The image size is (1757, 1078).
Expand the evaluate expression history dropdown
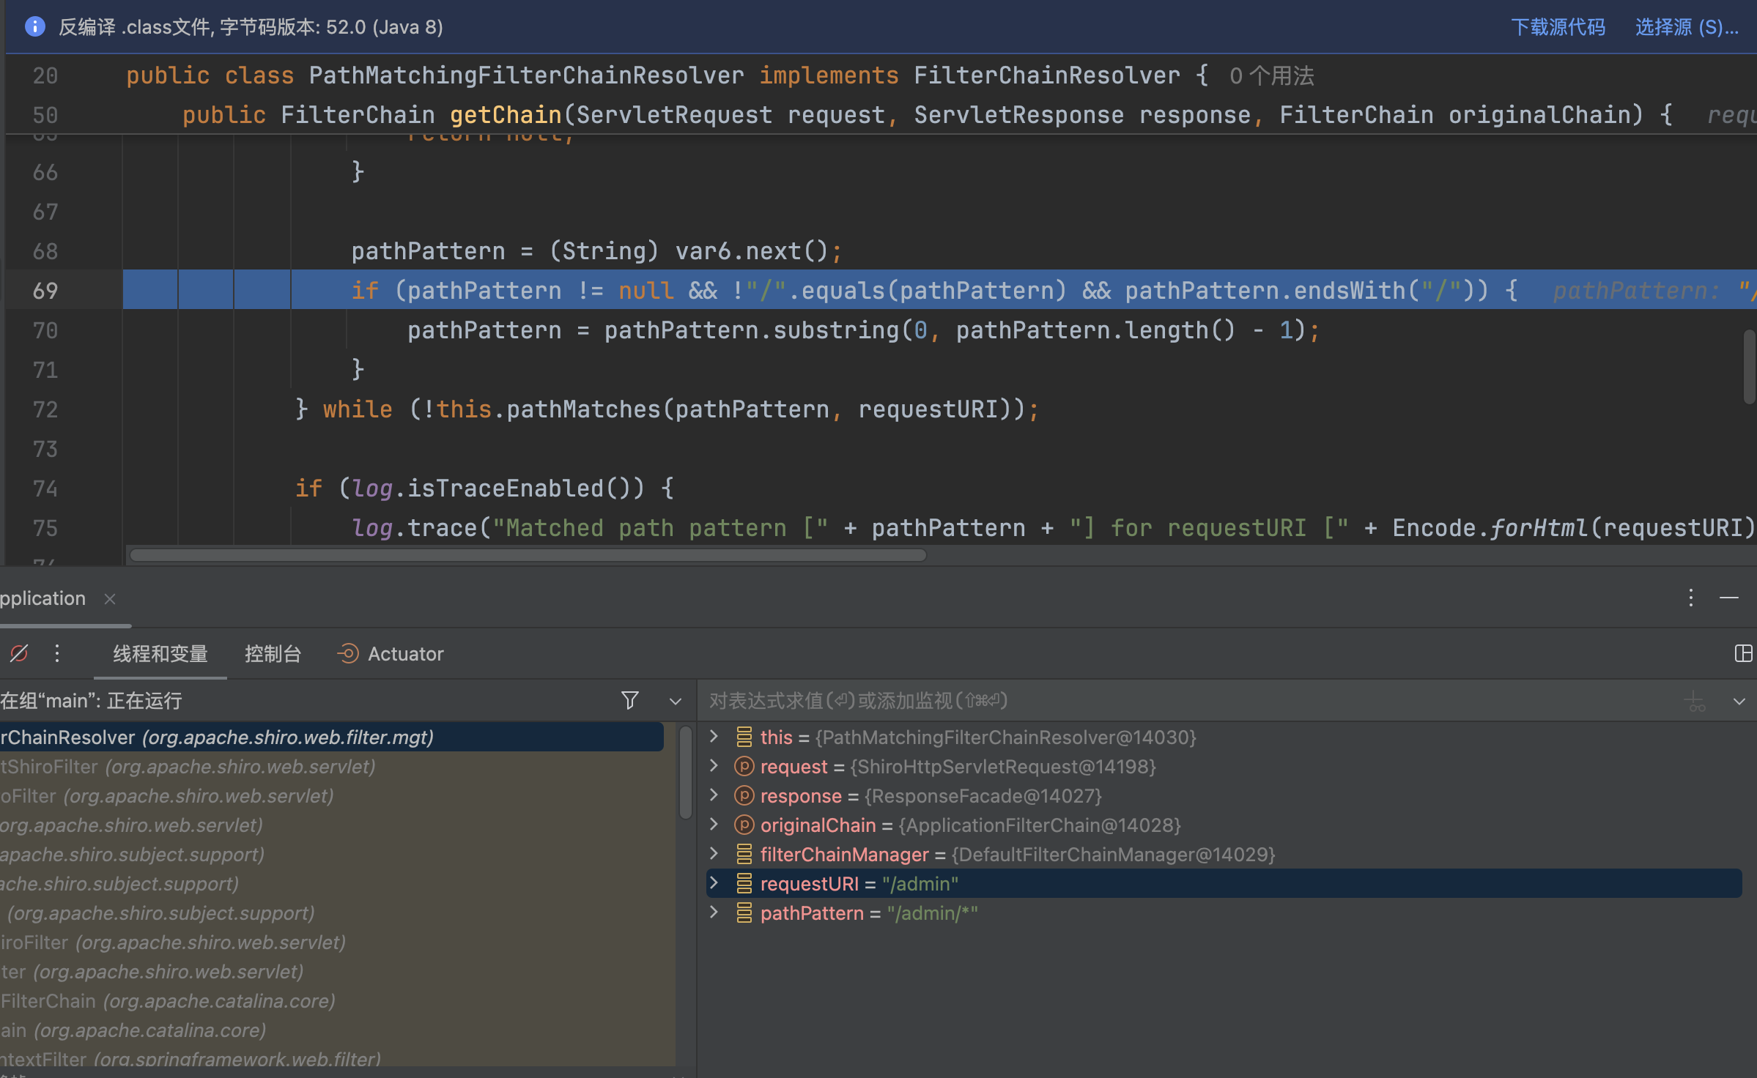tap(1739, 702)
